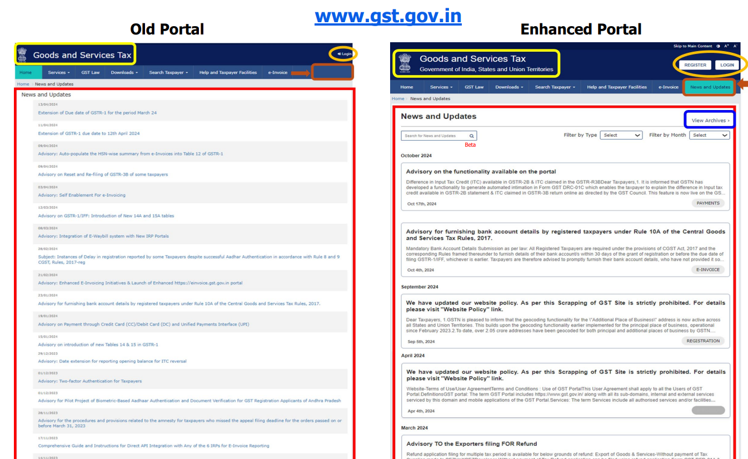Image resolution: width=748 pixels, height=459 pixels.
Task: Open the Apr 4th, 2024 website policy card
Action: pyautogui.click(x=565, y=390)
